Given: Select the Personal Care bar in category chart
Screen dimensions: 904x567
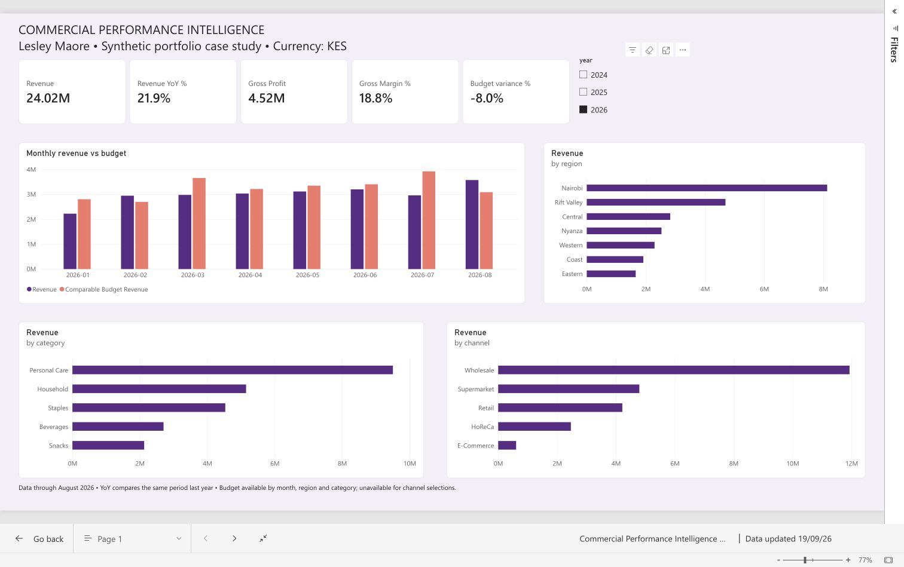Looking at the screenshot, I should click(233, 370).
